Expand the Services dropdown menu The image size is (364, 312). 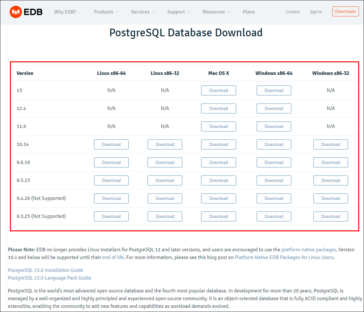[x=143, y=12]
